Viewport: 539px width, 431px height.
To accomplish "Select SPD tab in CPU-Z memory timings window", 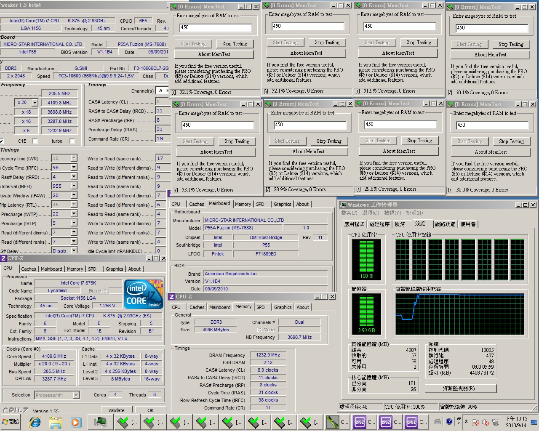I will [261, 307].
